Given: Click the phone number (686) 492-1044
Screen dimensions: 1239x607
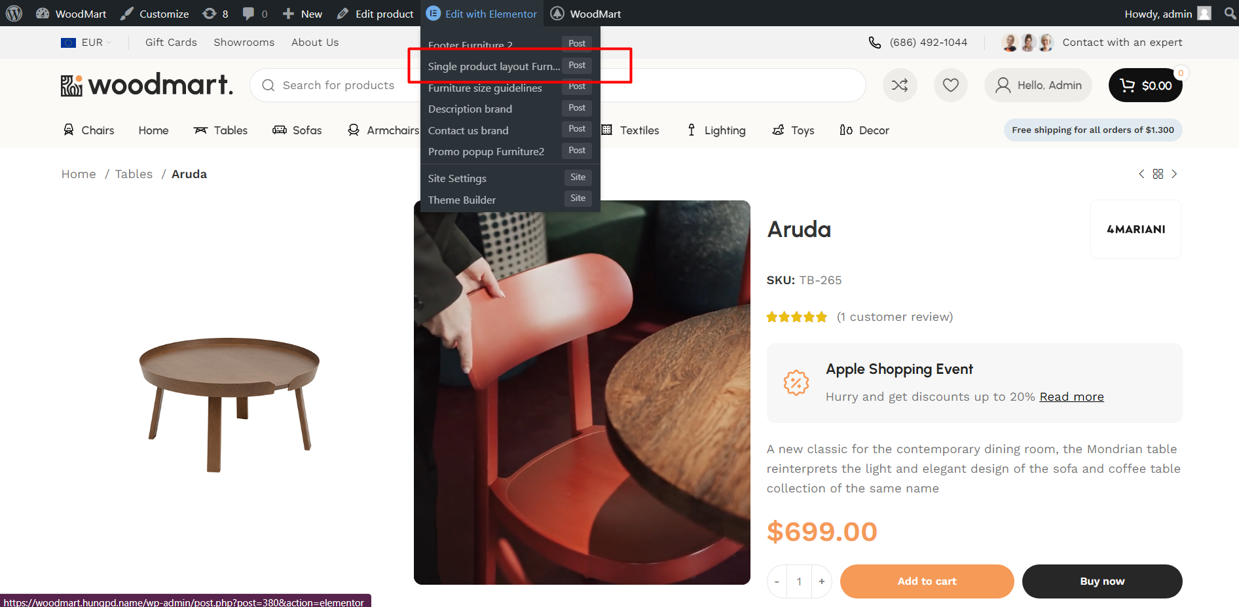Looking at the screenshot, I should [x=928, y=42].
